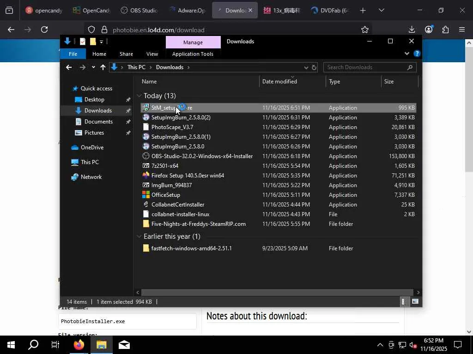The height and width of the screenshot is (354, 473).
Task: Open the Firefox application menu
Action: click(x=462, y=29)
